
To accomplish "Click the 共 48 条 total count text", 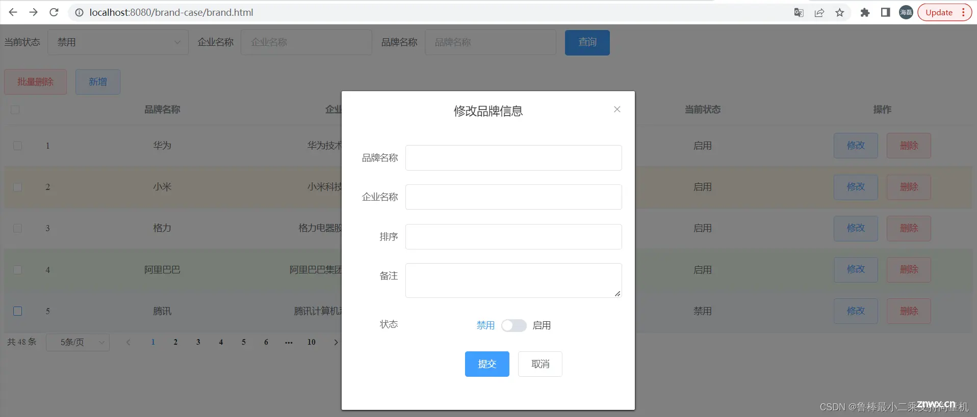I will click(22, 342).
